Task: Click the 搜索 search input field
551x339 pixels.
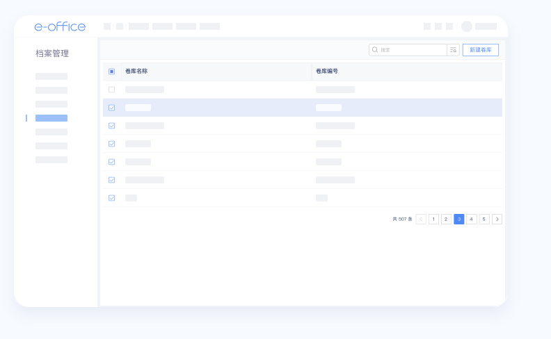Action: point(412,50)
